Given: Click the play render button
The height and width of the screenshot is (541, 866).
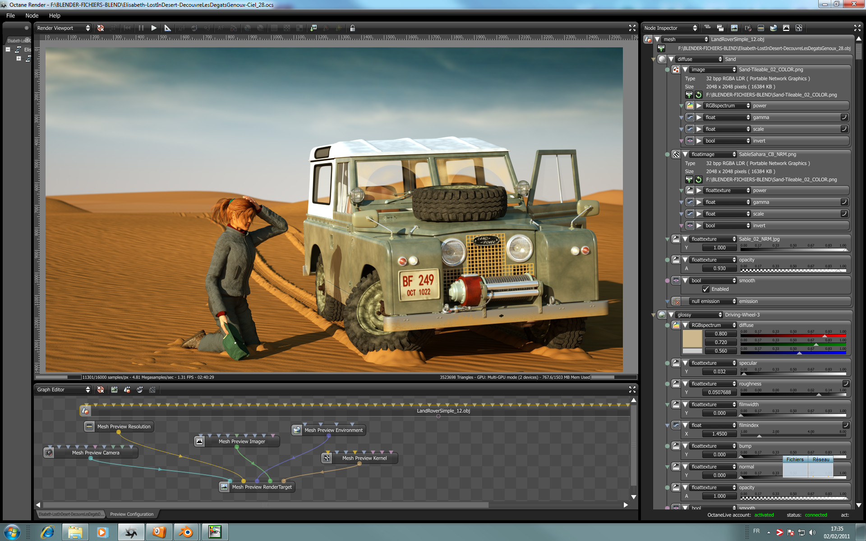Looking at the screenshot, I should 154,28.
